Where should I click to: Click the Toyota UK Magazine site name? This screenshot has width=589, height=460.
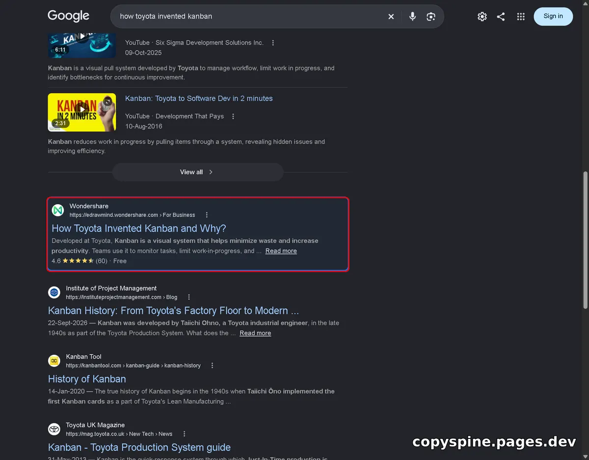click(x=95, y=425)
